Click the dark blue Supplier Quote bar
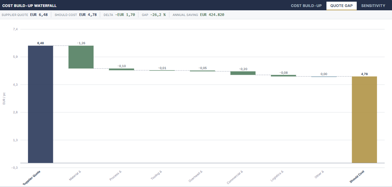Image resolution: width=392 pixels, height=187 pixels. (41, 104)
